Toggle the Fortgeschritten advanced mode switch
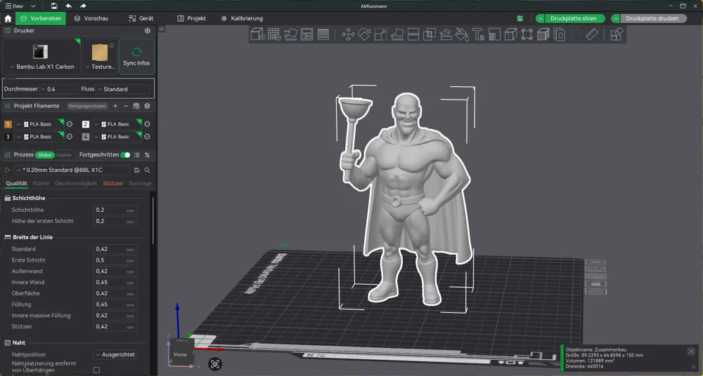This screenshot has height=376, width=703. (126, 155)
